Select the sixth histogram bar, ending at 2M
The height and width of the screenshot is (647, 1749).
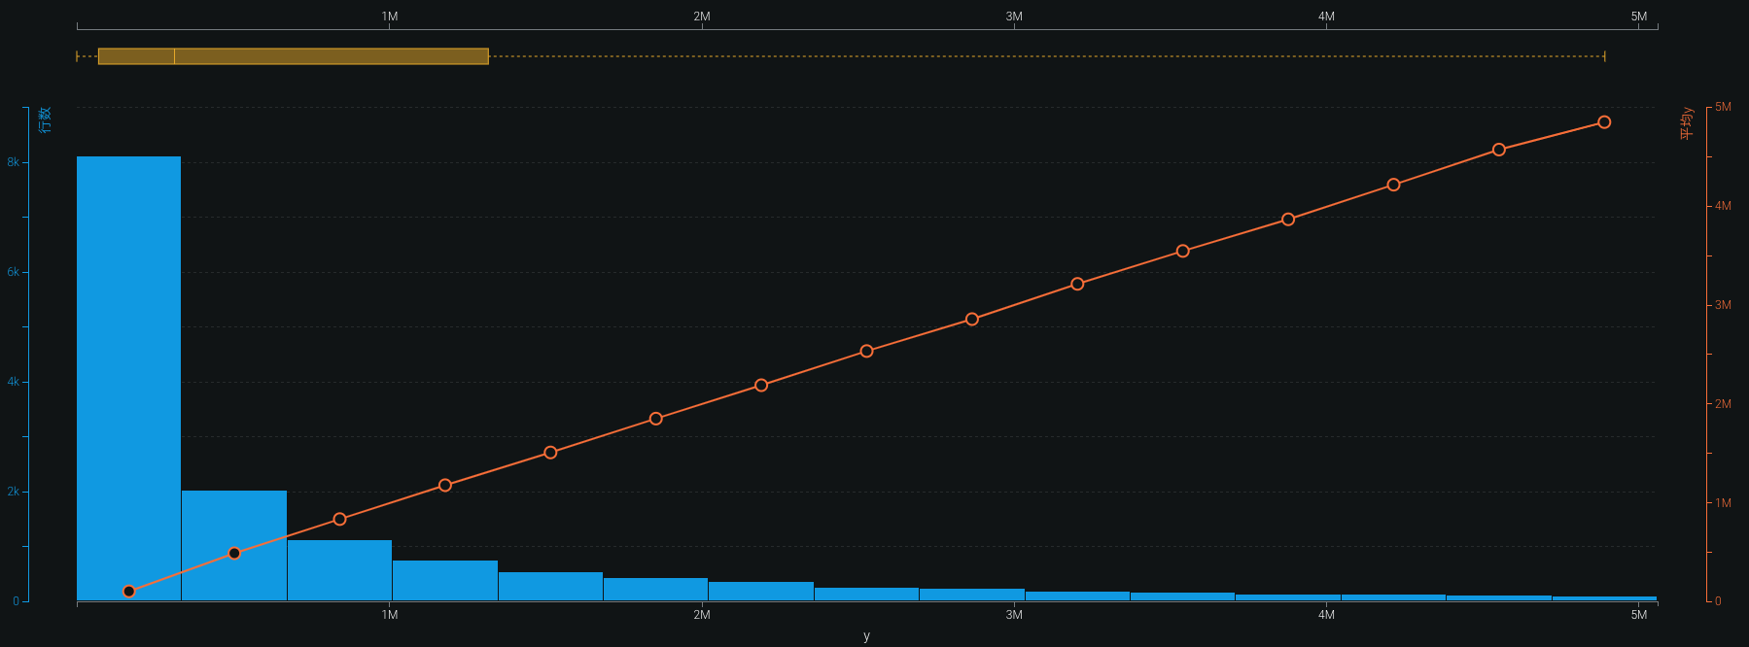[x=655, y=590]
